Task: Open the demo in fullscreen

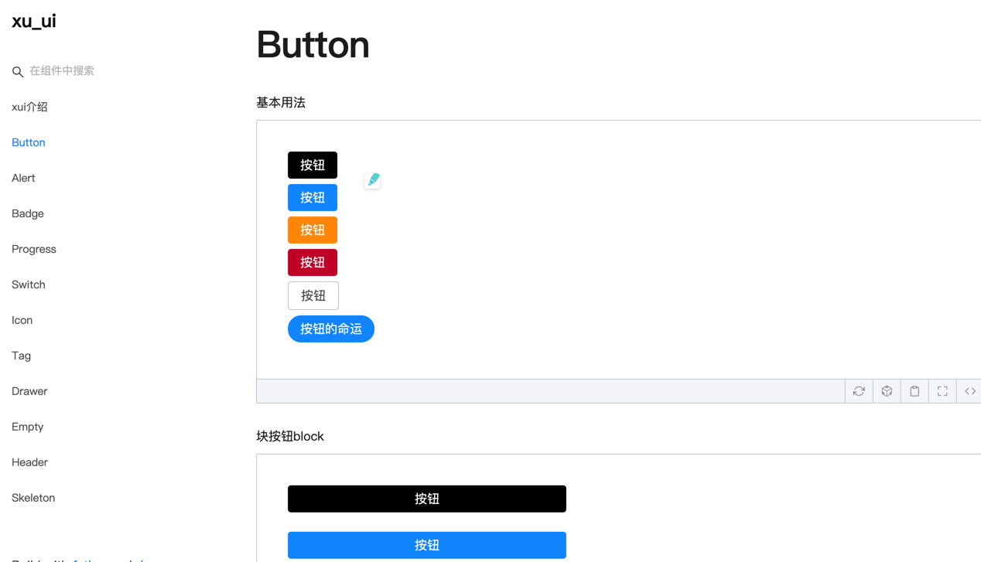Action: click(x=942, y=391)
